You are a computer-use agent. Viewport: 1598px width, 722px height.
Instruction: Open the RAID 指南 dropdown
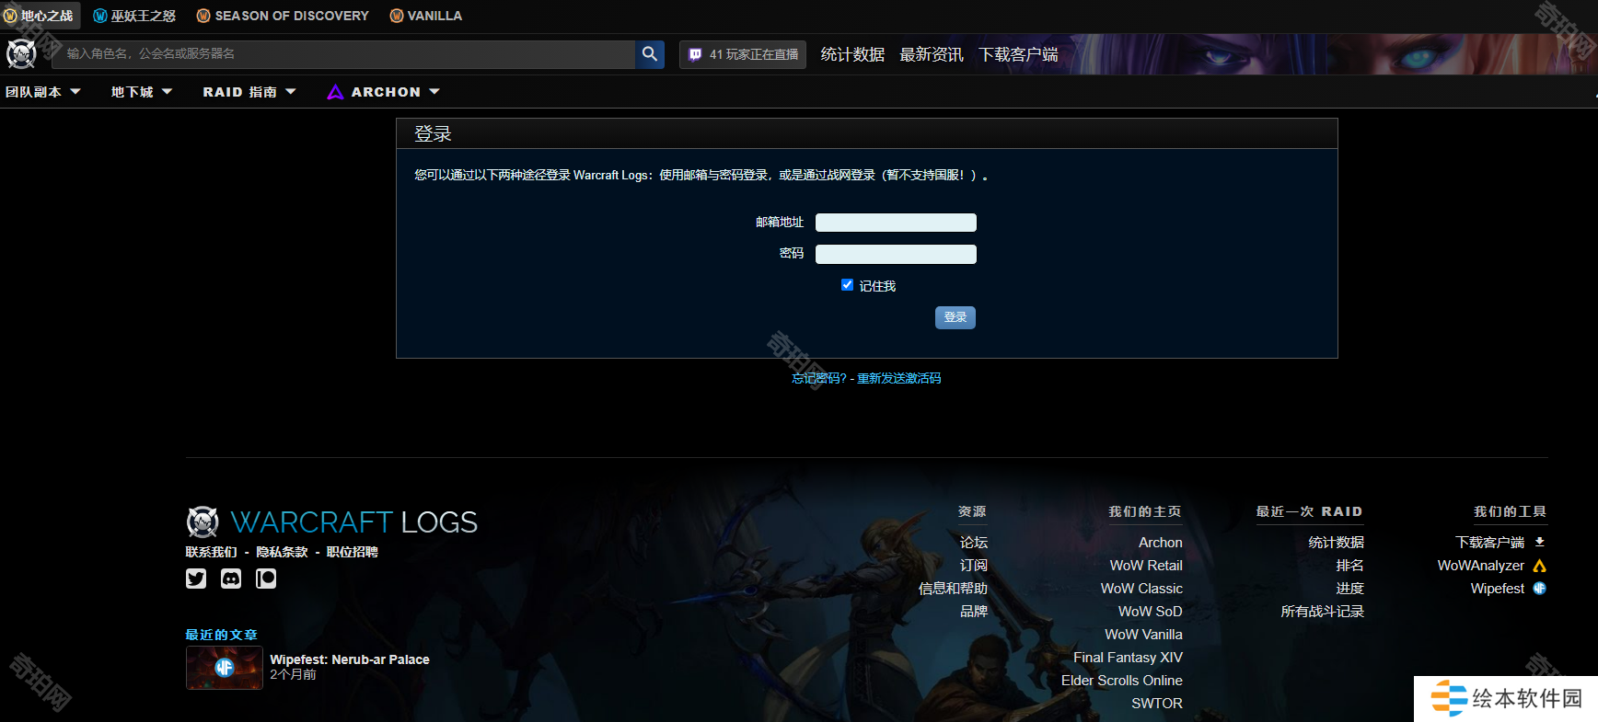pyautogui.click(x=249, y=92)
